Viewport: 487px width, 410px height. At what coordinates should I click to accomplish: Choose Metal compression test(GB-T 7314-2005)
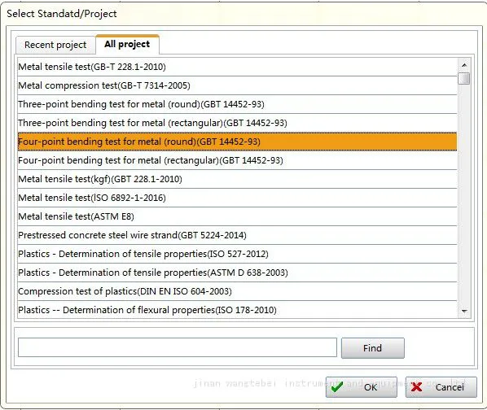(x=237, y=85)
